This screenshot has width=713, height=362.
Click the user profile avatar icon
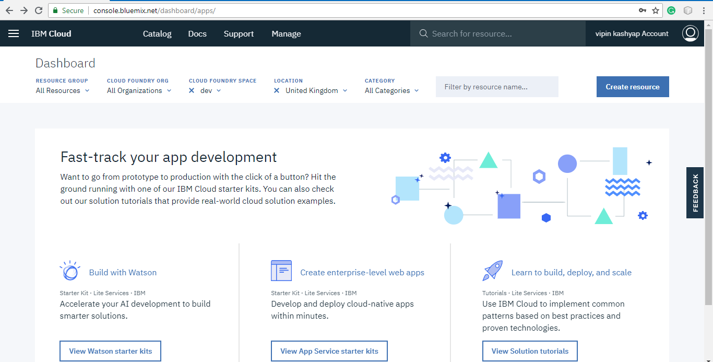pos(690,33)
